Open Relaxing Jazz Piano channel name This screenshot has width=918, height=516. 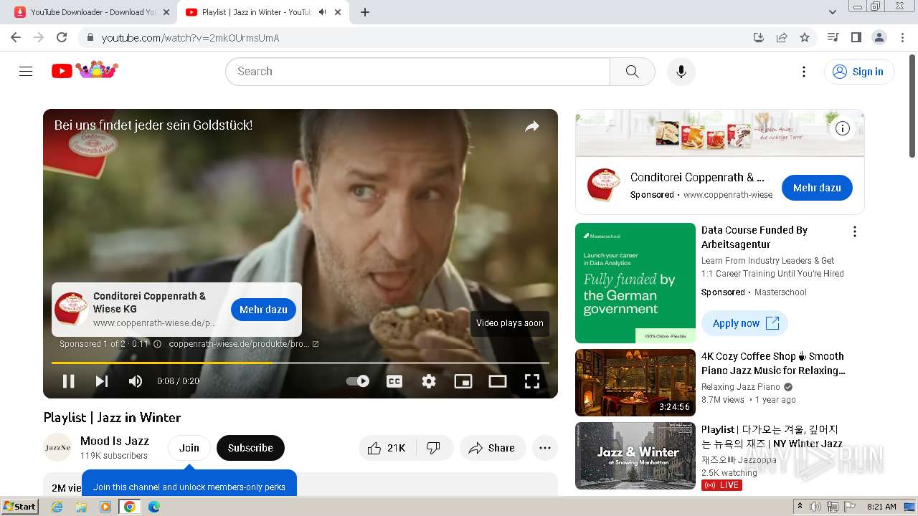[740, 387]
